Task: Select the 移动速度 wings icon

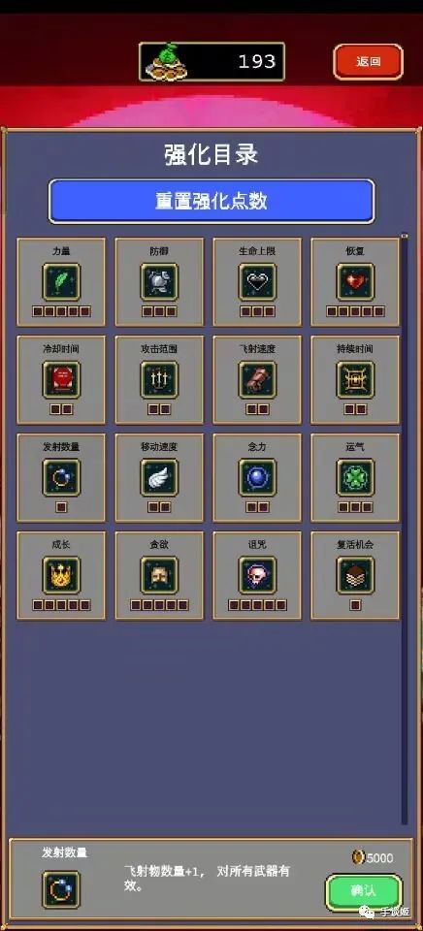Action: coord(159,478)
